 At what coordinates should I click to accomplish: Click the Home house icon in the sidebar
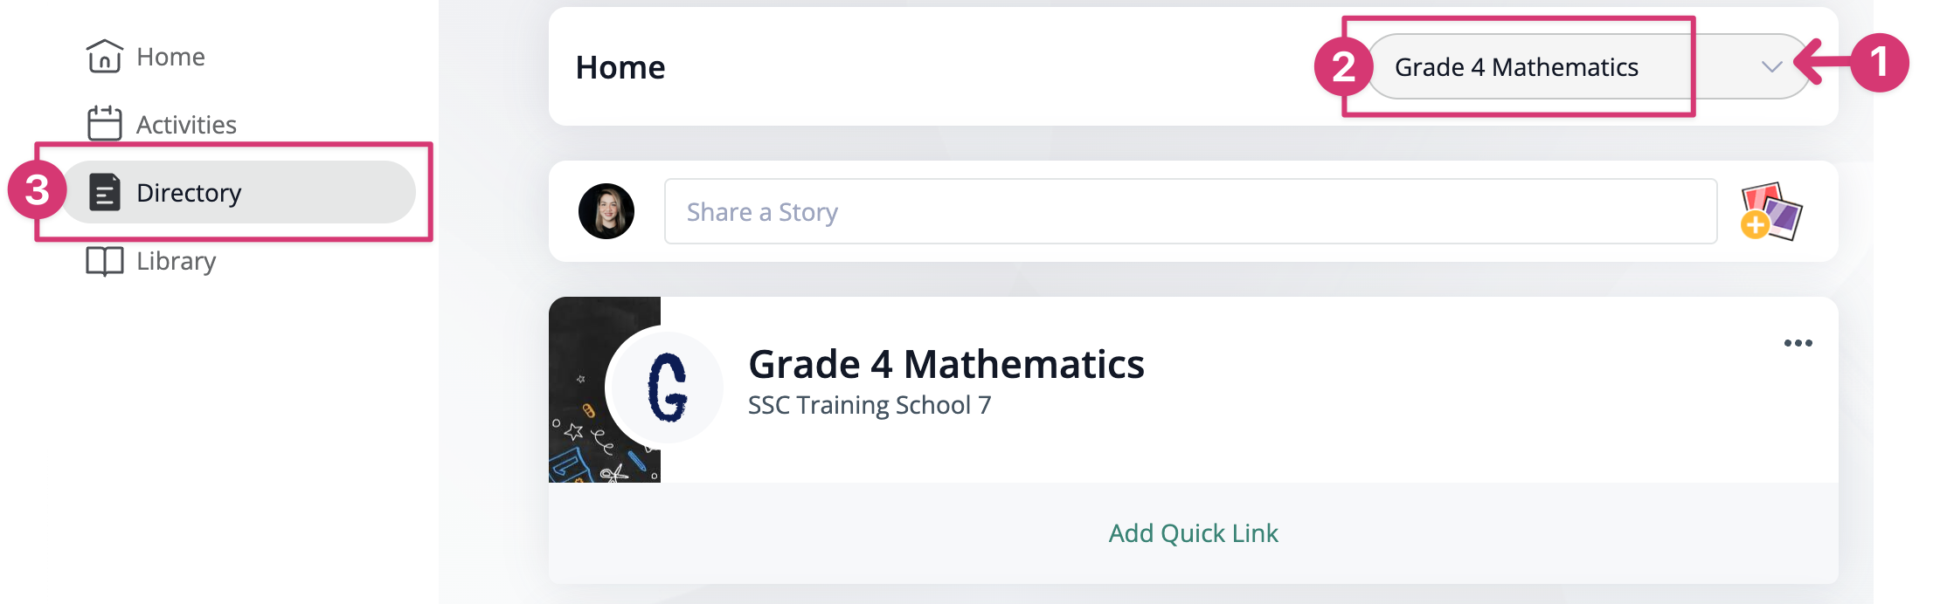(105, 57)
